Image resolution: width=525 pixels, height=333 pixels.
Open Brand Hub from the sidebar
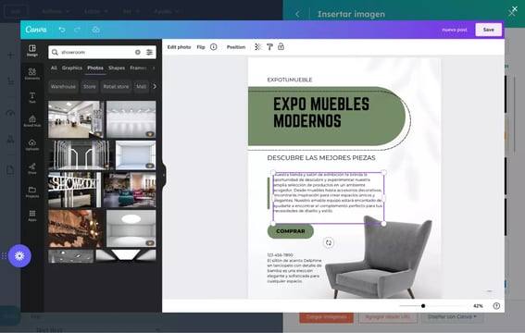click(32, 121)
